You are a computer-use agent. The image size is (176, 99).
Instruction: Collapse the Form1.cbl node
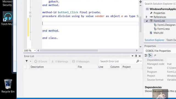147,21
